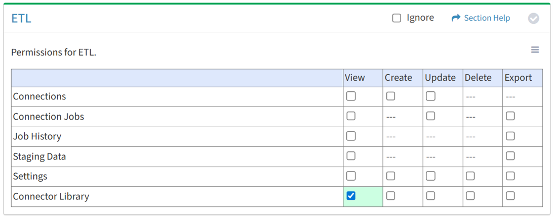
Task: Check Delete permission for Settings
Action: click(470, 176)
